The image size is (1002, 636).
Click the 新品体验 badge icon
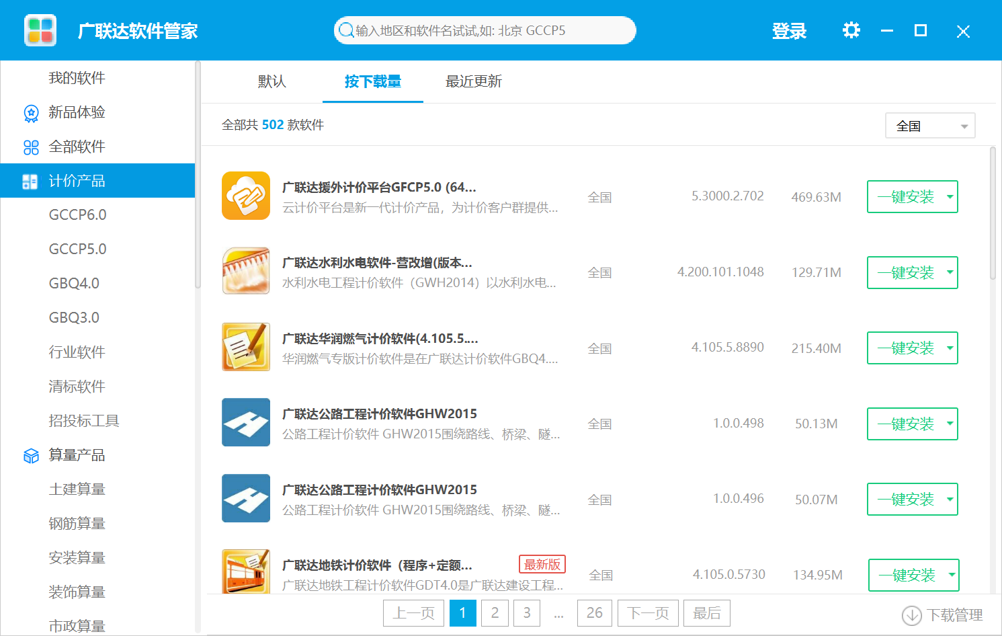(x=31, y=113)
